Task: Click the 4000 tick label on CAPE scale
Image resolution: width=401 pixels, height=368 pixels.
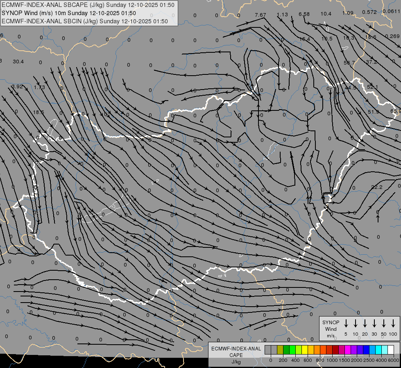Action: (x=381, y=360)
